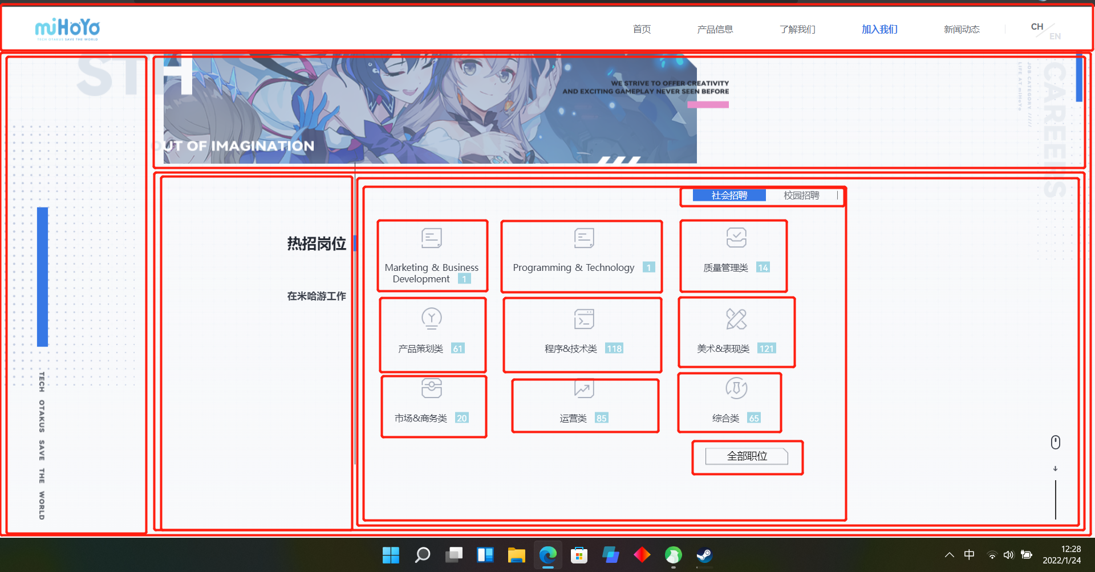The width and height of the screenshot is (1095, 572).
Task: Open Task View on the taskbar
Action: [x=454, y=555]
